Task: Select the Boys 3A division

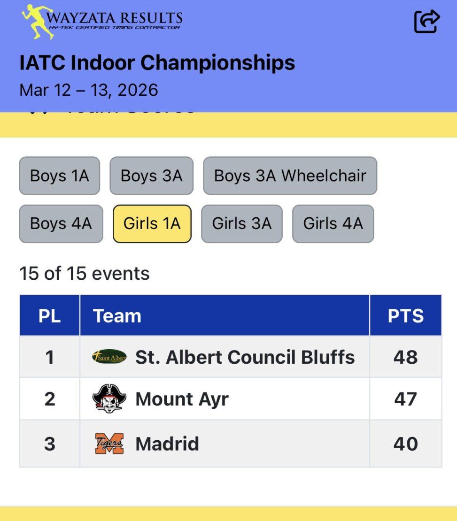Action: pos(151,176)
